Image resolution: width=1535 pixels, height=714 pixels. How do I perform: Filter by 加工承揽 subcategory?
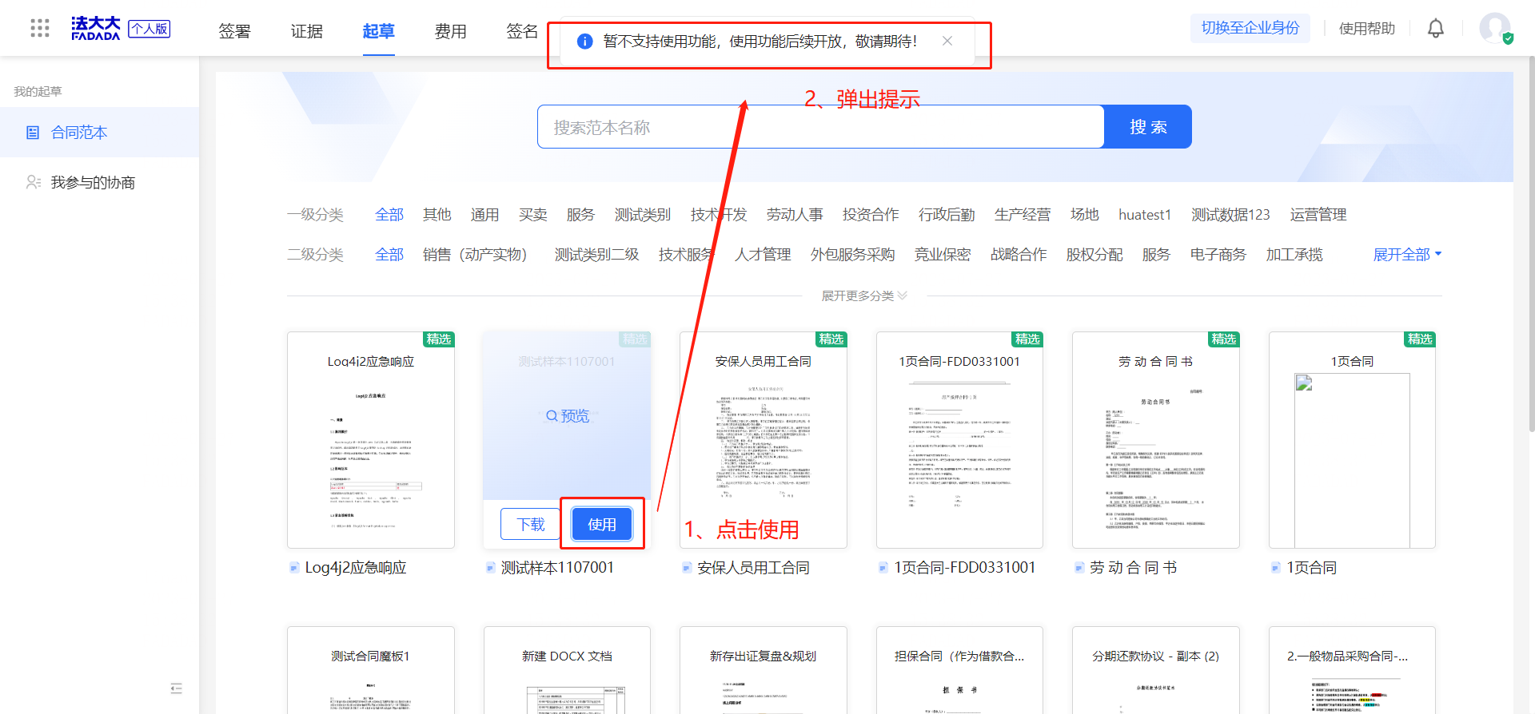click(1294, 255)
